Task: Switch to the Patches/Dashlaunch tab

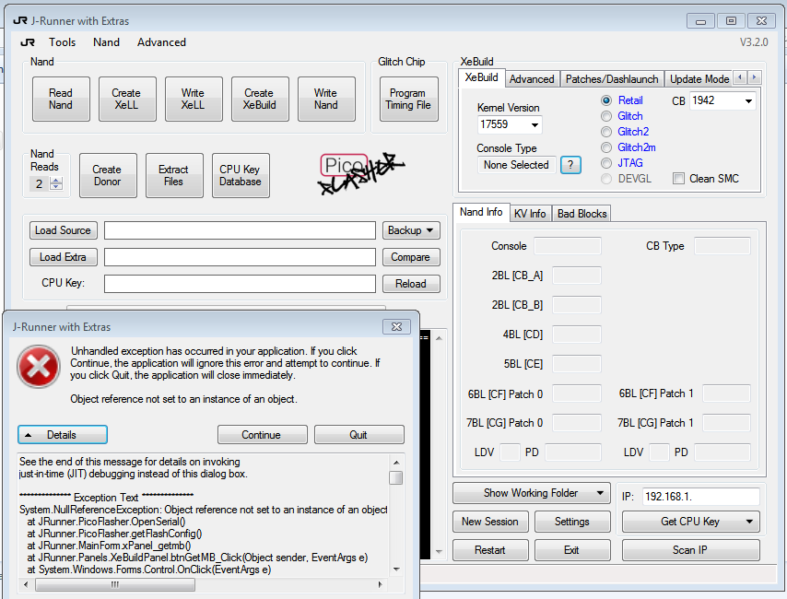Action: (x=612, y=79)
